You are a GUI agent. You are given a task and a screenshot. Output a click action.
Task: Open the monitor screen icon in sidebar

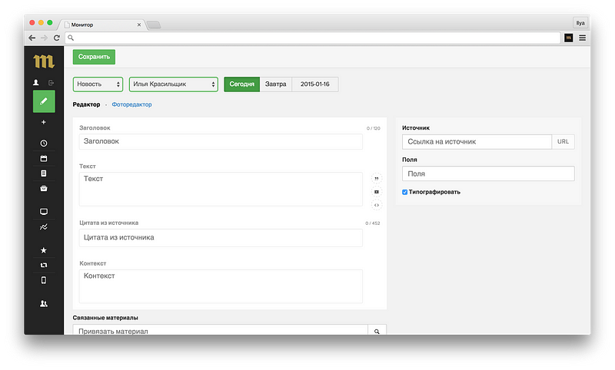click(44, 211)
